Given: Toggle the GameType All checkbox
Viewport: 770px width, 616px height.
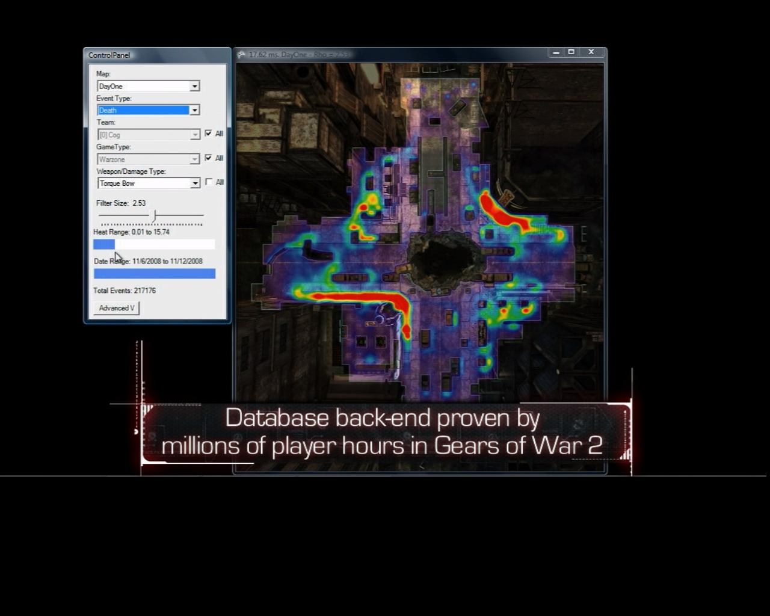Looking at the screenshot, I should click(x=208, y=158).
